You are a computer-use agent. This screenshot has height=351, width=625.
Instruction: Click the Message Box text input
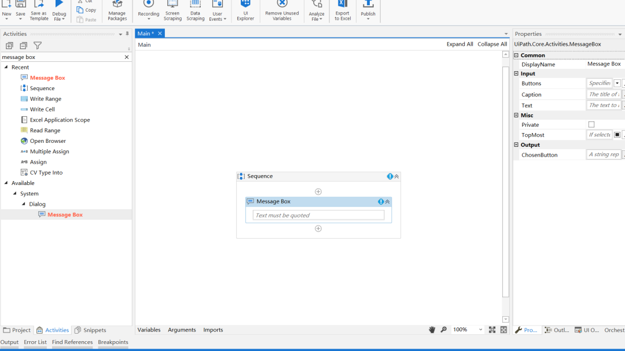pyautogui.click(x=318, y=215)
